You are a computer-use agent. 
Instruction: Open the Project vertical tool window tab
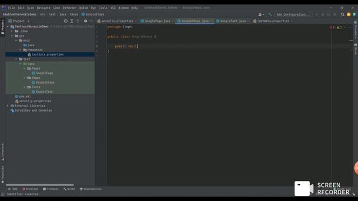(x=2, y=27)
